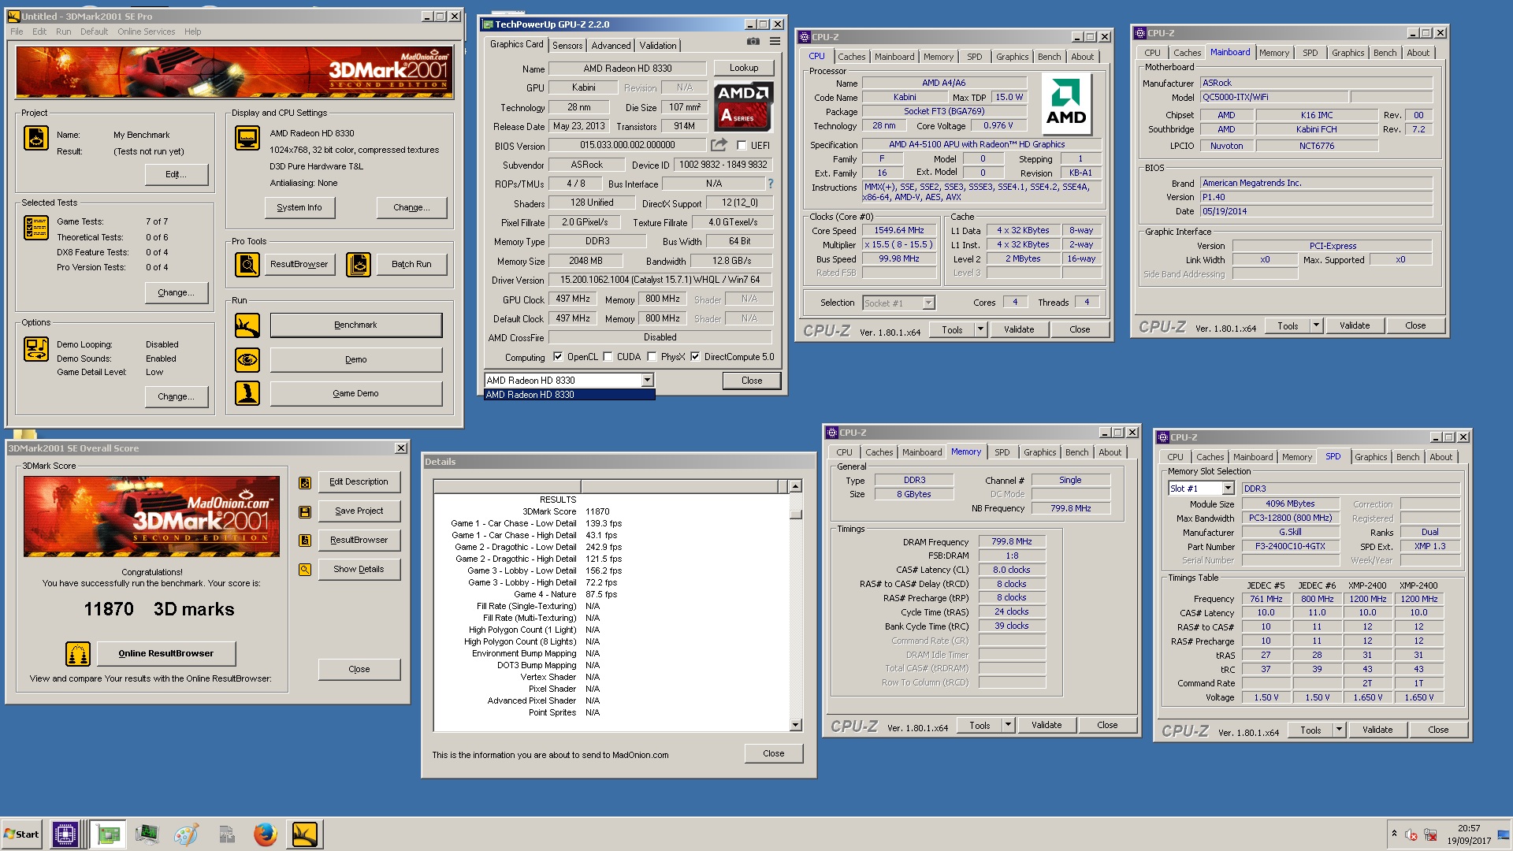Click the Start button
This screenshot has width=1513, height=851.
[x=22, y=834]
